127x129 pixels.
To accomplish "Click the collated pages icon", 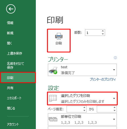I will [x=53, y=119].
